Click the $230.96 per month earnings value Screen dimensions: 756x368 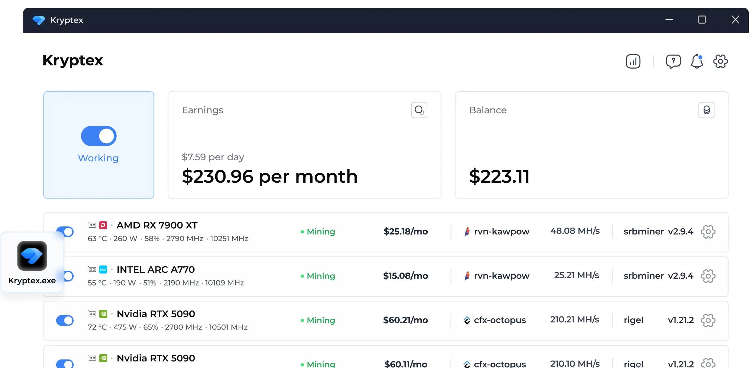point(270,176)
